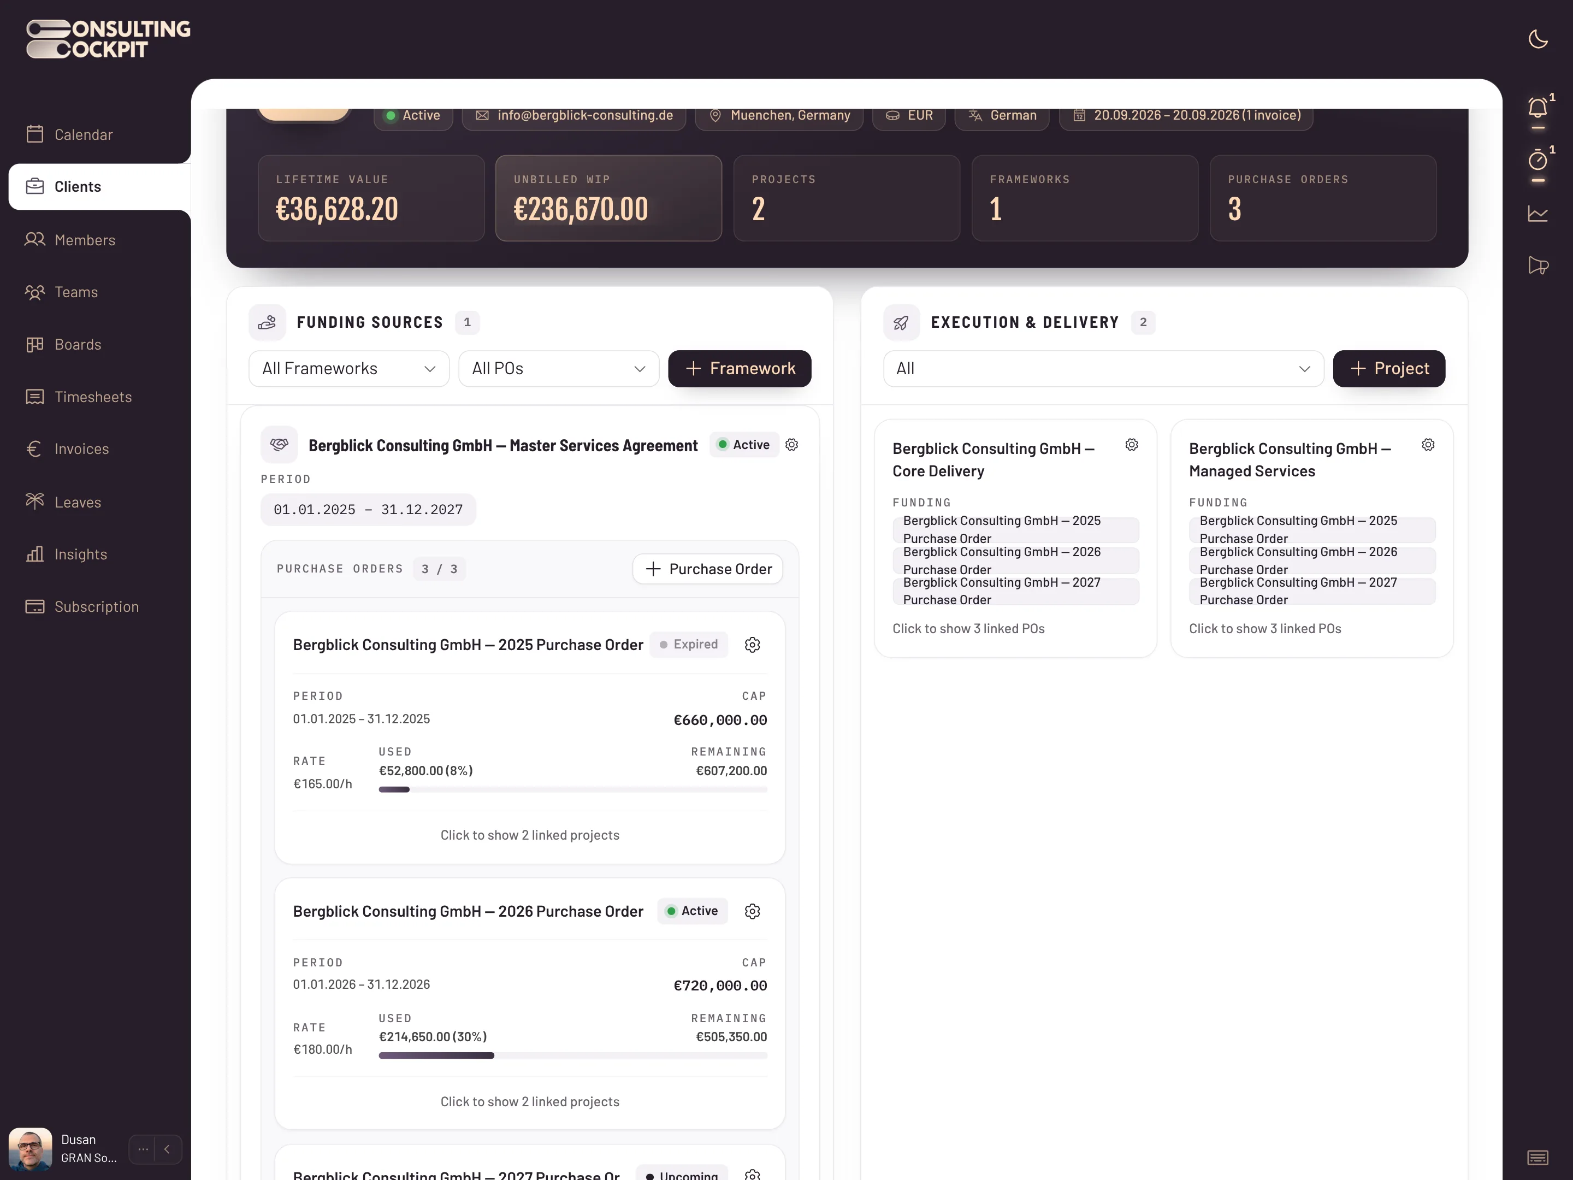Open the All Frameworks dropdown
1573x1180 pixels.
point(348,368)
